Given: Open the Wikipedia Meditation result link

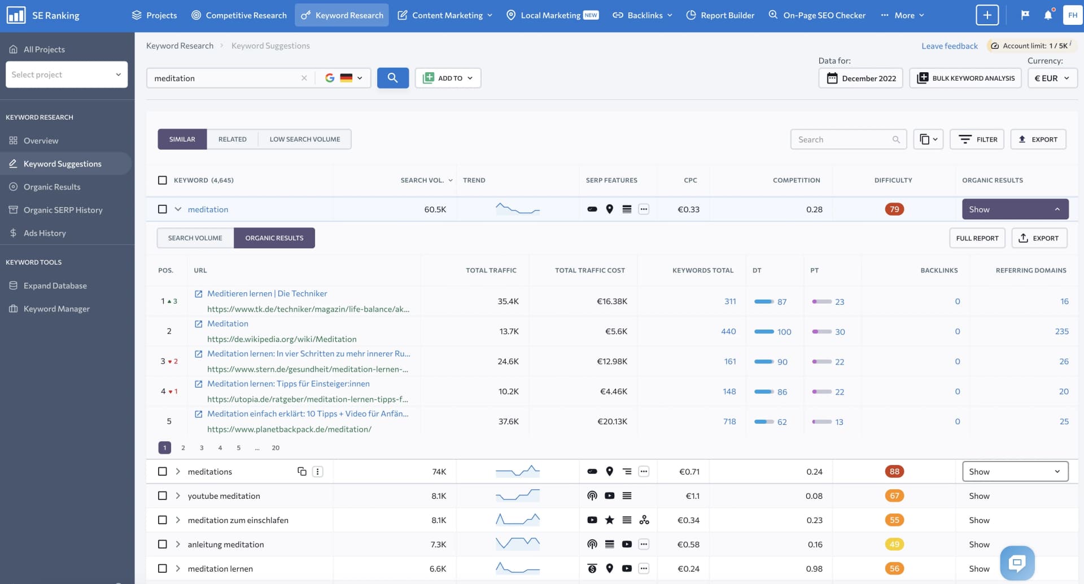Looking at the screenshot, I should coord(228,323).
